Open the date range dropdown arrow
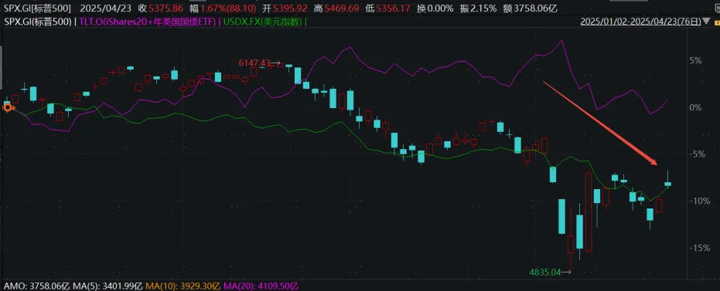This screenshot has height=291, width=720. (x=706, y=22)
